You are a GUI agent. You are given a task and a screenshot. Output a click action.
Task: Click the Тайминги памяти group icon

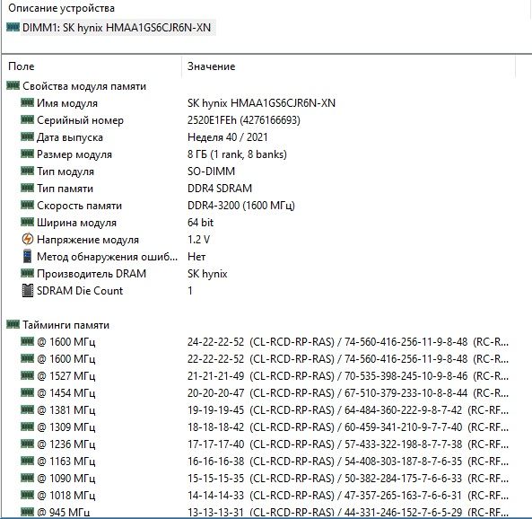tap(13, 324)
